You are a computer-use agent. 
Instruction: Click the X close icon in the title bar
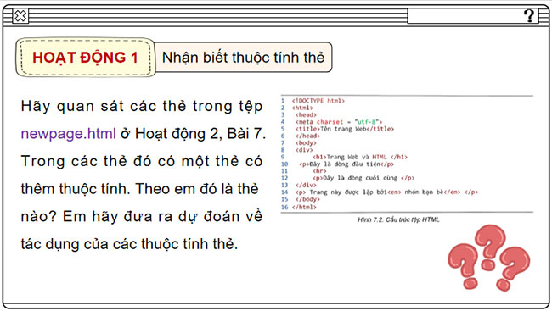click(x=20, y=16)
